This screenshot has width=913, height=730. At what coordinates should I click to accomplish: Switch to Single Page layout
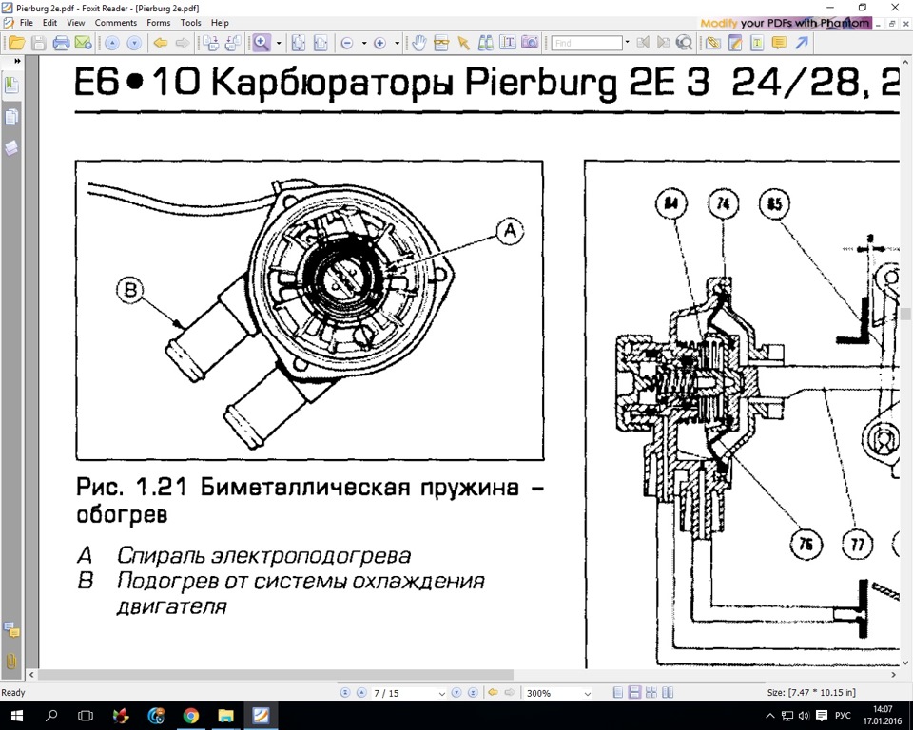point(618,693)
